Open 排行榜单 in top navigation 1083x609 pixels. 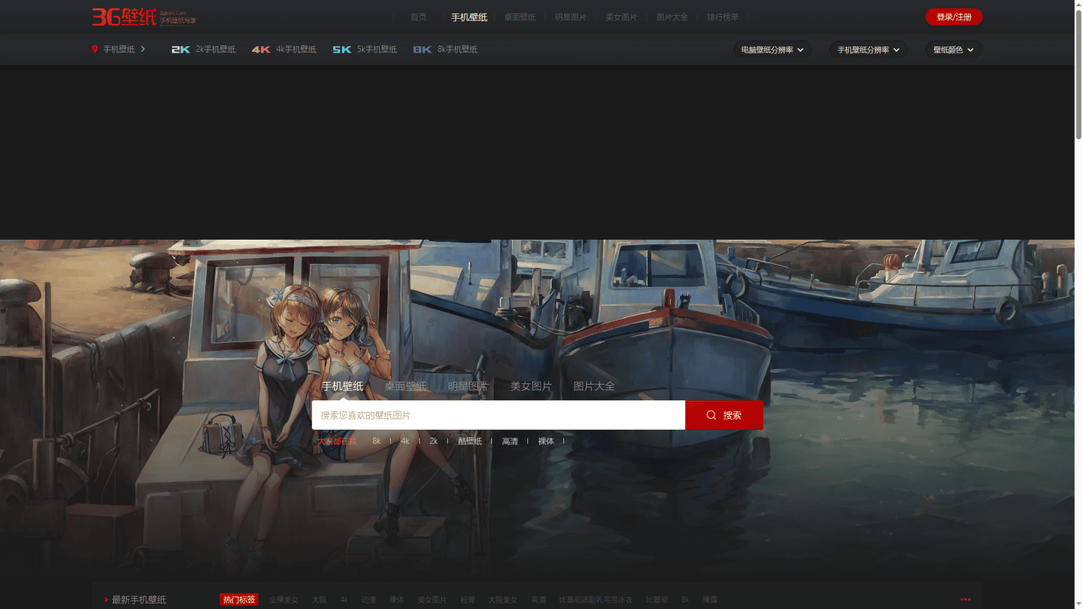click(723, 17)
